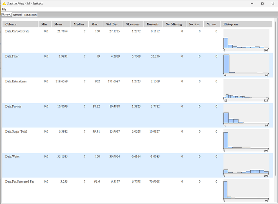278x204 pixels.
Task: Click the Data.Protein histogram
Action: (246, 115)
